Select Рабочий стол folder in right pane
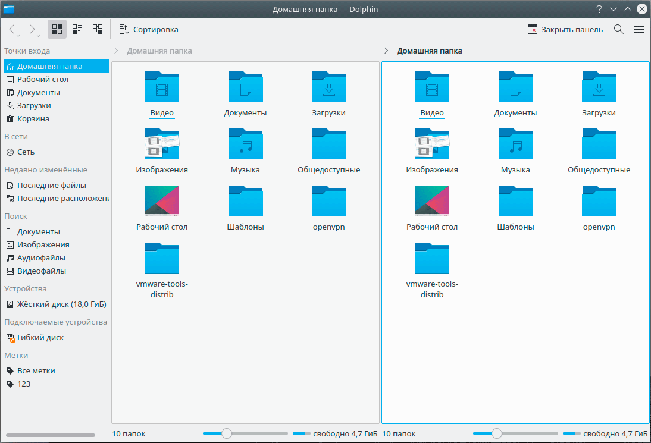 pyautogui.click(x=432, y=208)
